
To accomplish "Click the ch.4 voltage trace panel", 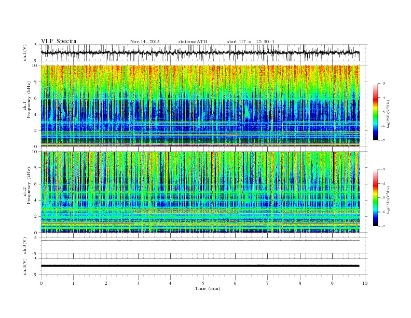I will pos(203,267).
